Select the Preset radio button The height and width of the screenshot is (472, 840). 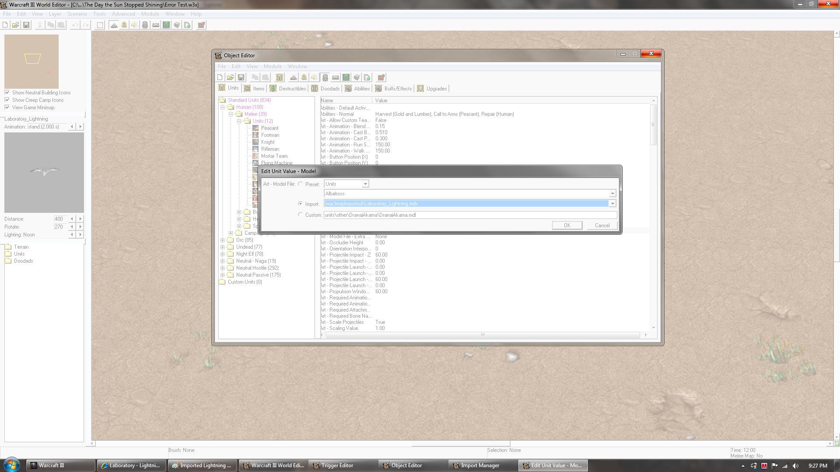300,184
